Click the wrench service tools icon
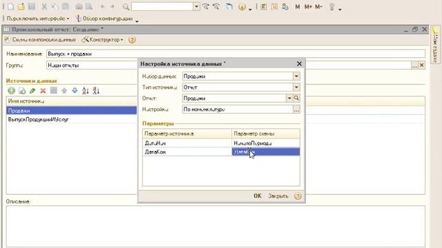This screenshot has height=248, width=442. [331, 7]
